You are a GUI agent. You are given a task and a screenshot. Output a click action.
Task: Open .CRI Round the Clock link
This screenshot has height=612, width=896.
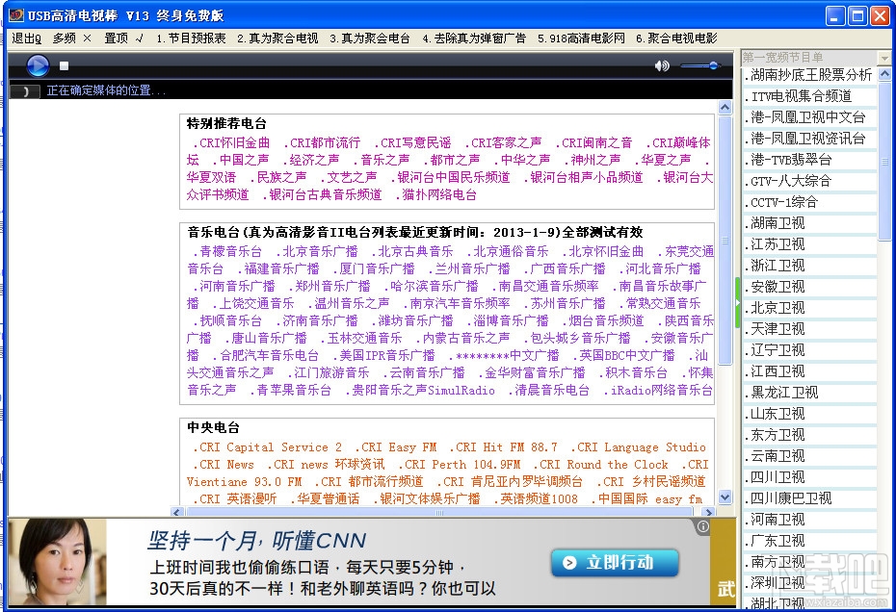[600, 464]
